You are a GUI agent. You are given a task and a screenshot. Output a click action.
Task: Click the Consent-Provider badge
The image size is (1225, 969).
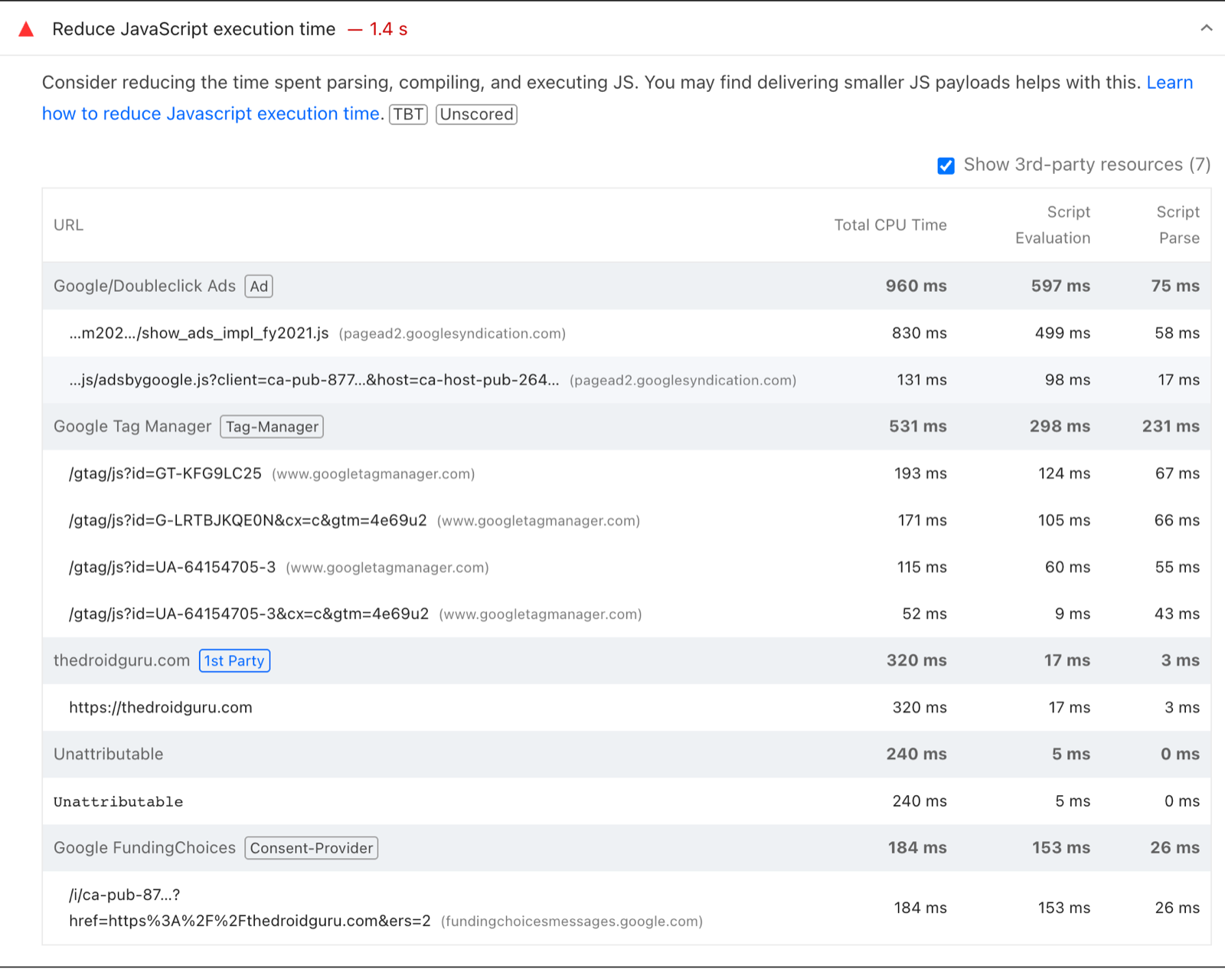(311, 848)
